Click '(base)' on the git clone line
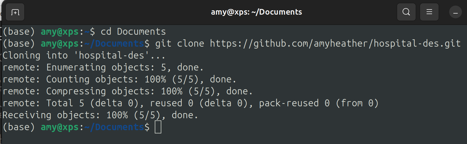467x144 pixels. click(19, 44)
